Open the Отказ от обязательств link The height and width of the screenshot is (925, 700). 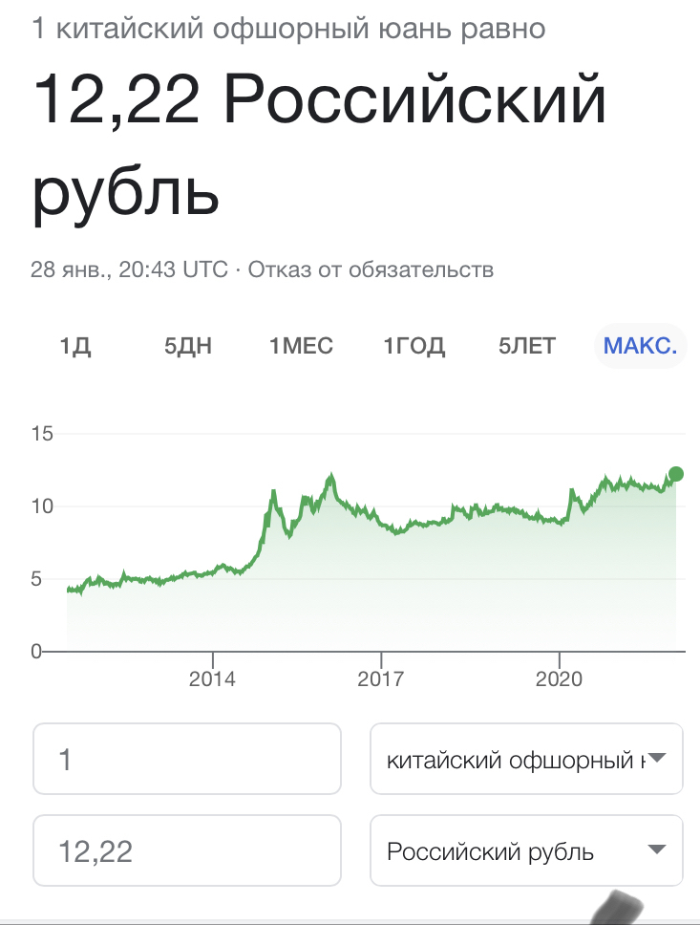tap(371, 269)
